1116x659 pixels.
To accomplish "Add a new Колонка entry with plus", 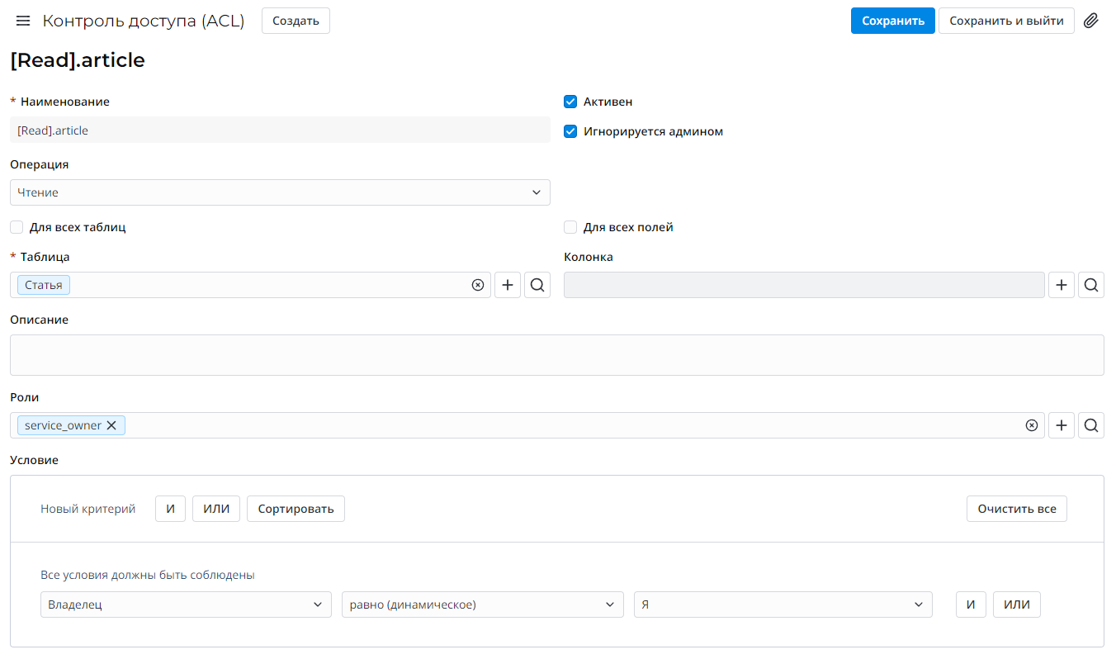I will 1062,285.
